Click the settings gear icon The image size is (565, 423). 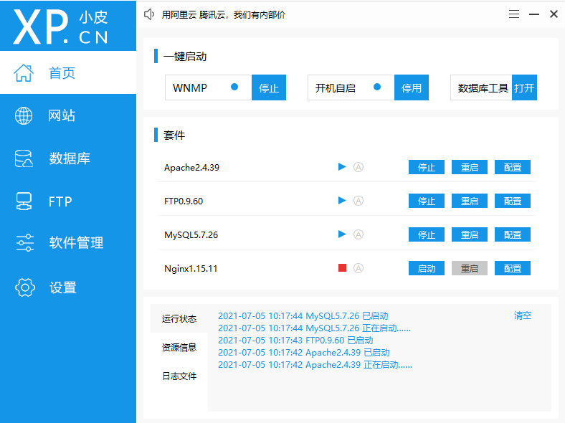point(24,287)
